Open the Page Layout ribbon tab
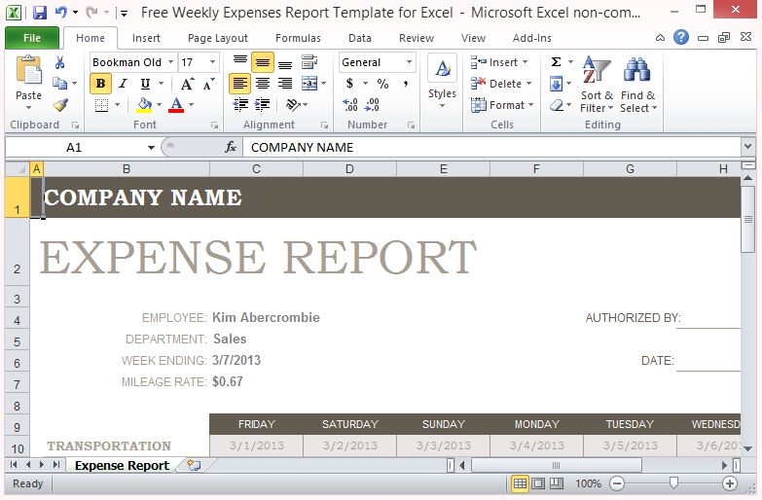 (x=217, y=38)
